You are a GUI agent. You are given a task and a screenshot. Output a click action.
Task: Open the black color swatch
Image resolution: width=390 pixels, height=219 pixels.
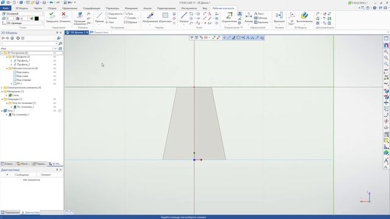(37, 18)
